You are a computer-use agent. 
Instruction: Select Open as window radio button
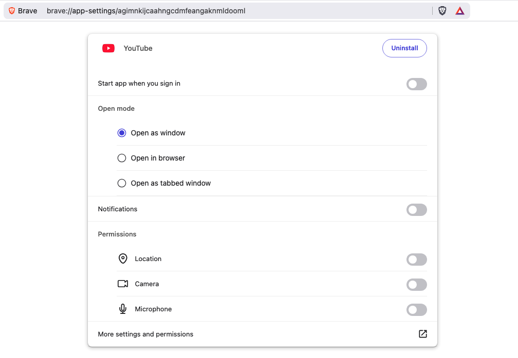coord(122,133)
